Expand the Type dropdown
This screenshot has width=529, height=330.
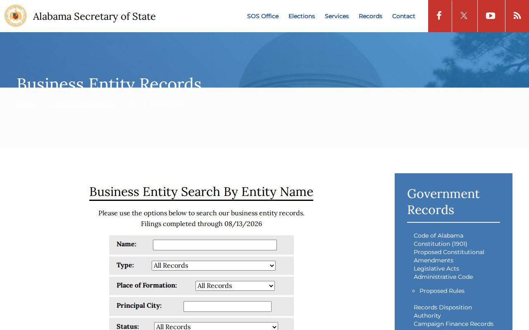point(214,266)
